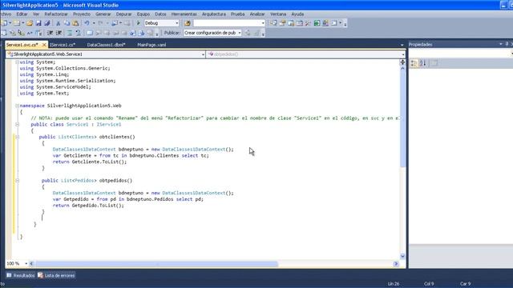Close the Service1.svc.cs tab

click(x=44, y=45)
